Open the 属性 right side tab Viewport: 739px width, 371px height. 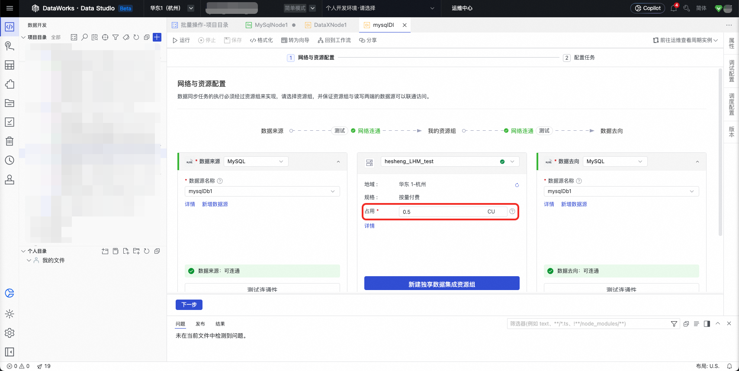(732, 43)
